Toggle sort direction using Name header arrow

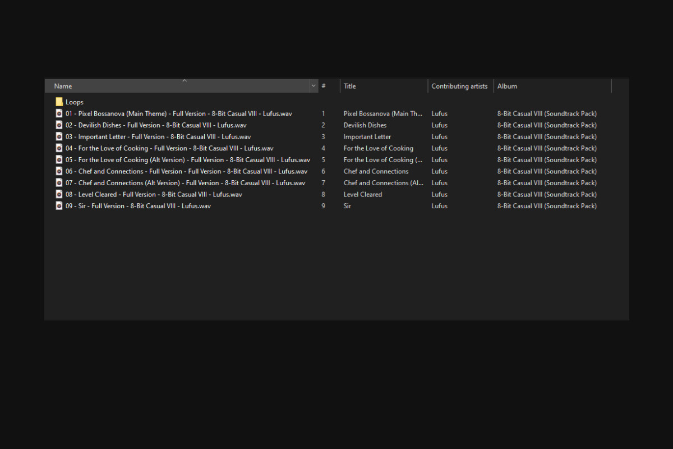point(185,81)
